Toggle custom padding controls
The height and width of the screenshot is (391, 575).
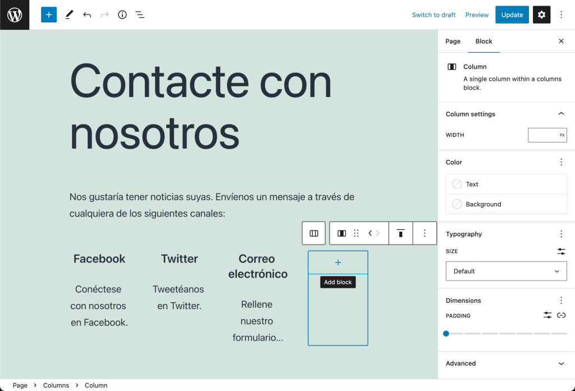[x=547, y=315]
